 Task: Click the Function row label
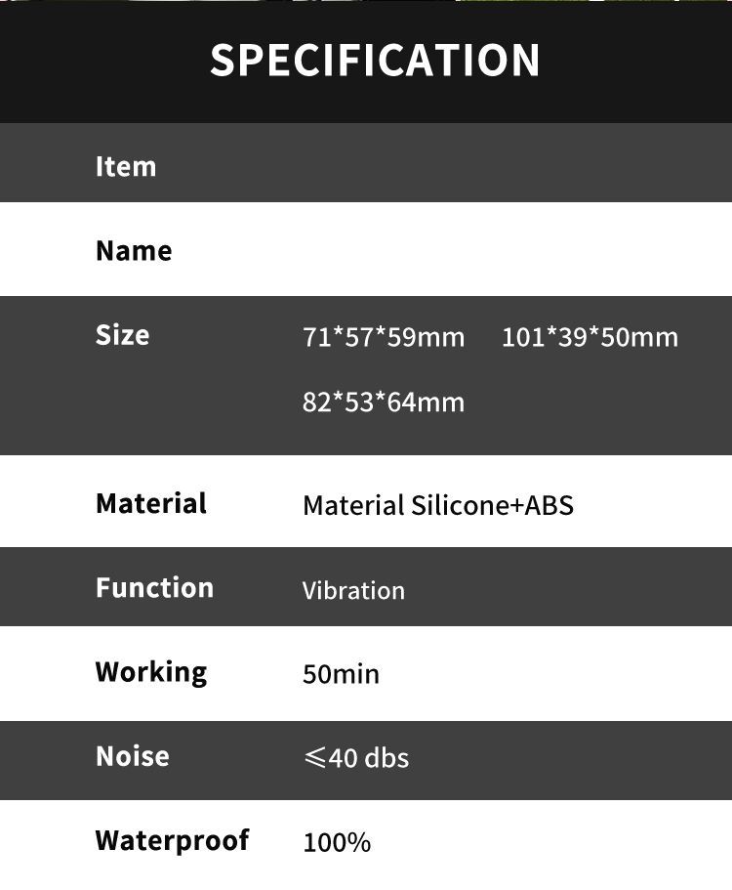(154, 587)
